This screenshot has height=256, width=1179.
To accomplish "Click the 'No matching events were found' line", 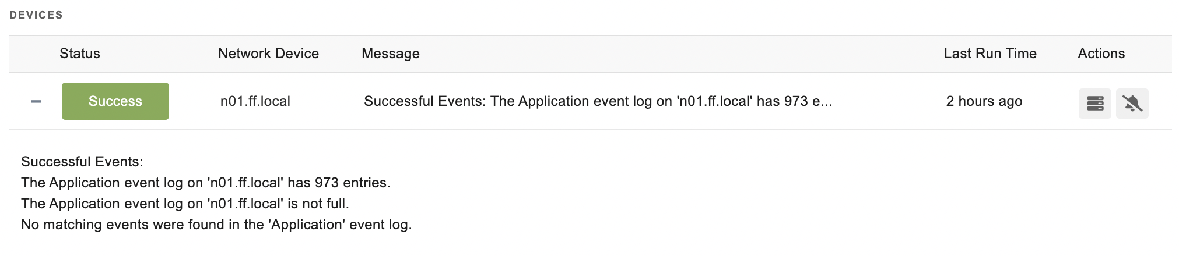I will click(216, 225).
